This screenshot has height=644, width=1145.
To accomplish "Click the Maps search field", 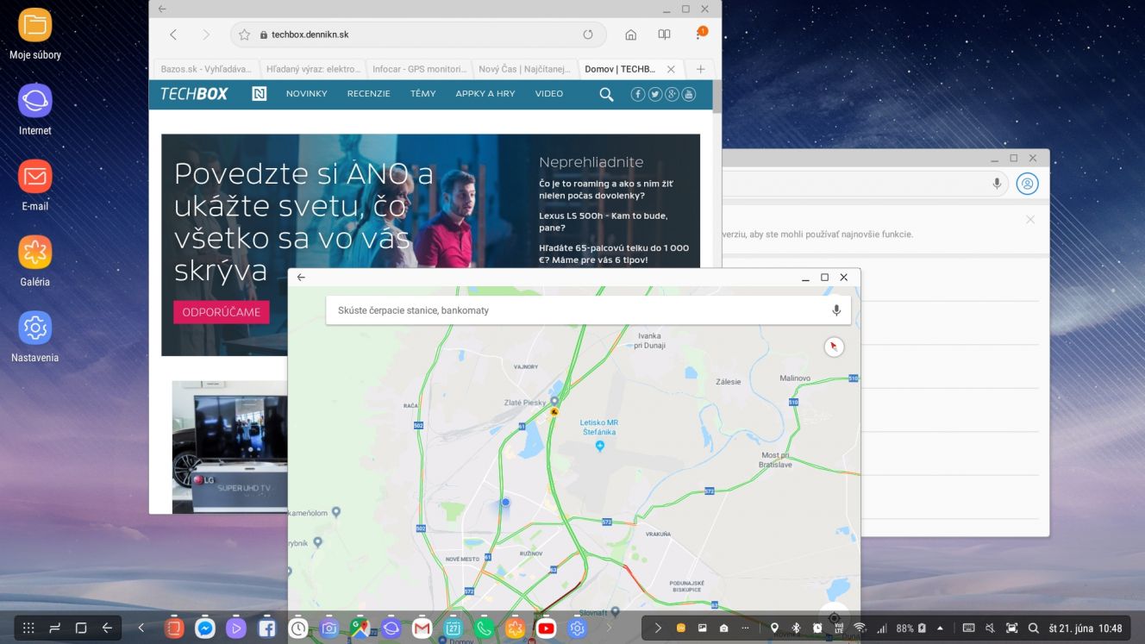I will 588,310.
